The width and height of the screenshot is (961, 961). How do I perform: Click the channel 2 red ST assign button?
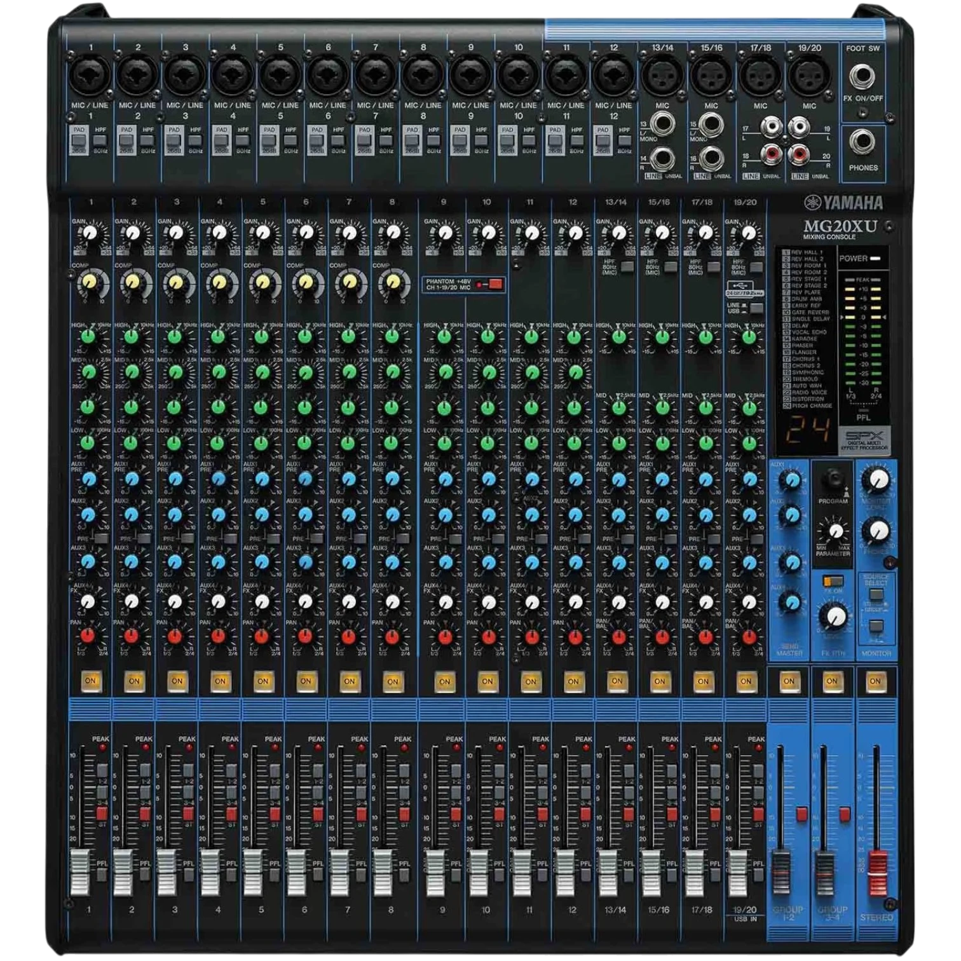pyautogui.click(x=144, y=814)
